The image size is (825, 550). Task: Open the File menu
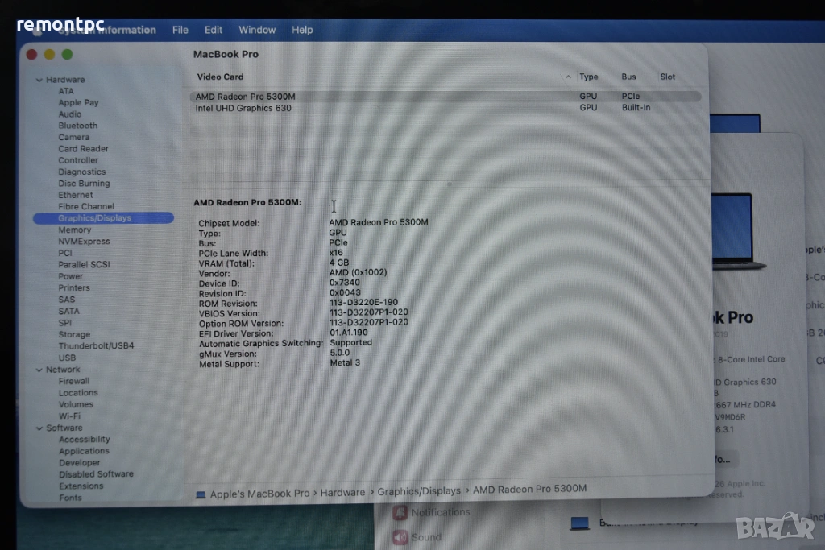click(180, 30)
